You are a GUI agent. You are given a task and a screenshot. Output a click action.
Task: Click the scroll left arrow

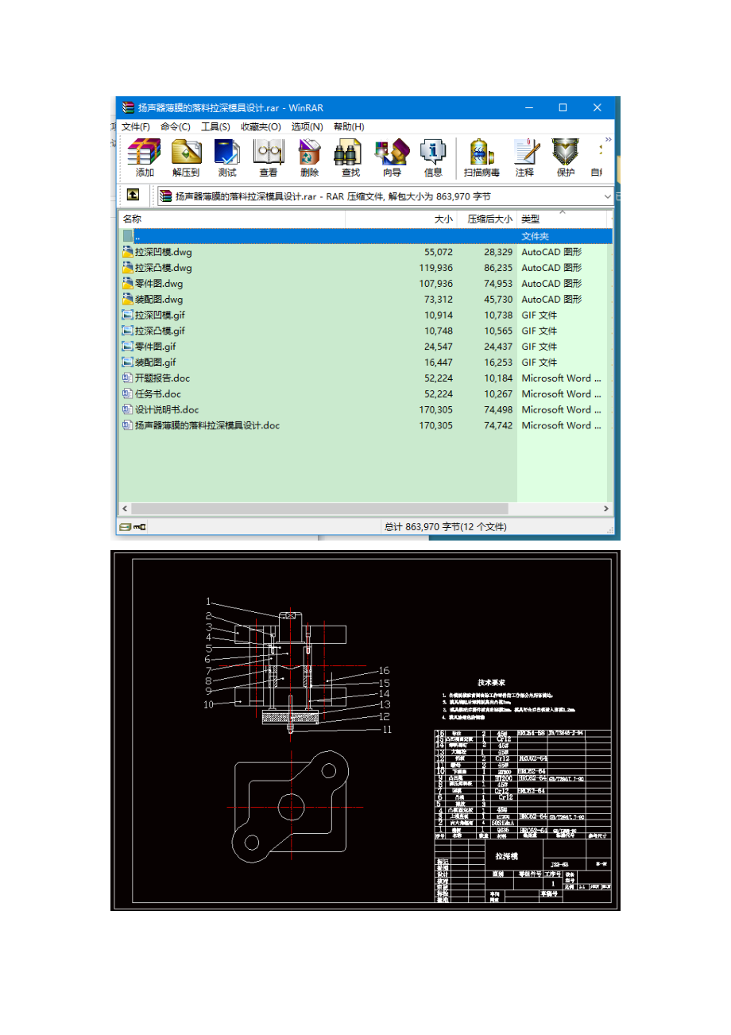[x=125, y=509]
